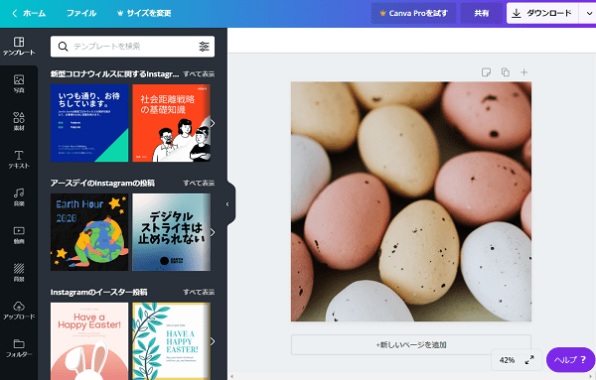Image resolution: width=596 pixels, height=380 pixels.
Task: Select the Earth Hour 2020 template
Action: pyautogui.click(x=89, y=232)
